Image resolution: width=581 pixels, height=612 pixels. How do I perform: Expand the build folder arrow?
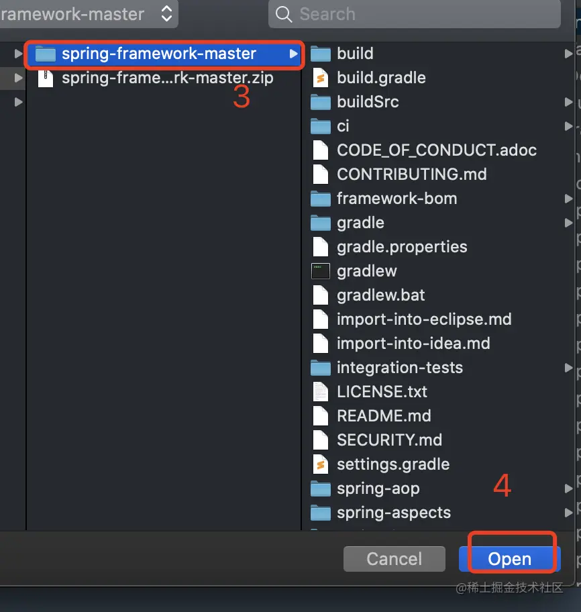(x=568, y=54)
